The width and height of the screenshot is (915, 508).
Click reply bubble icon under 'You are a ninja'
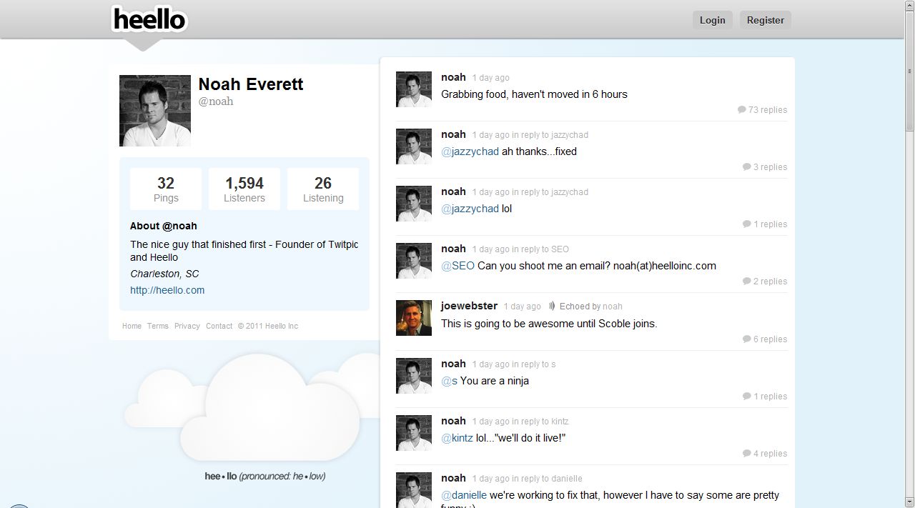pyautogui.click(x=747, y=397)
